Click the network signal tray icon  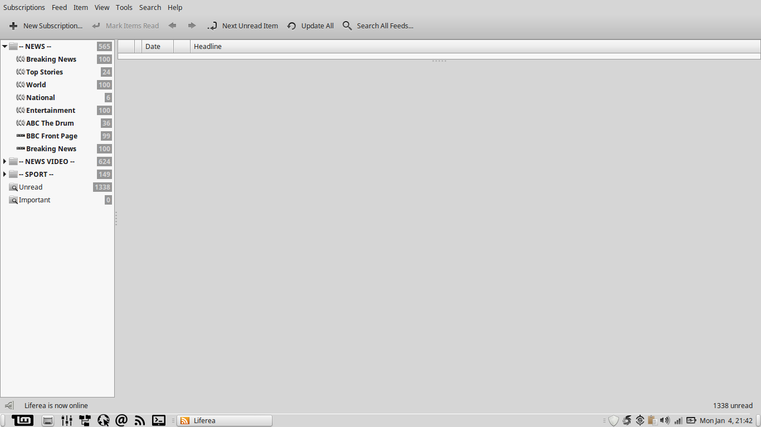click(678, 421)
